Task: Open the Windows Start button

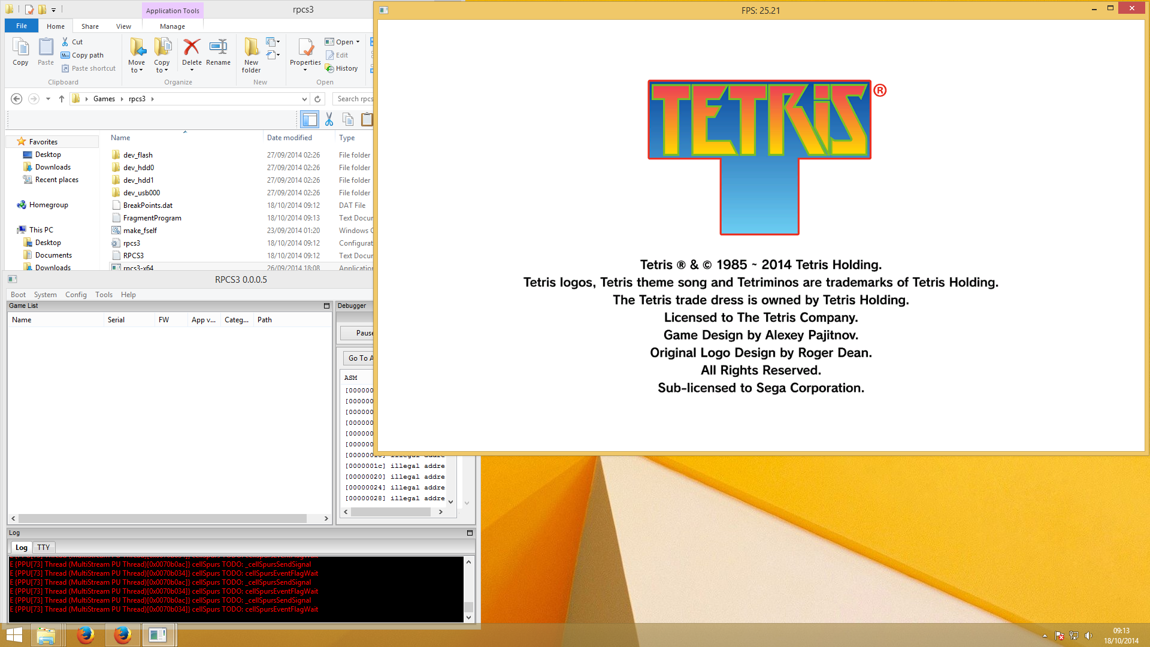Action: [14, 635]
